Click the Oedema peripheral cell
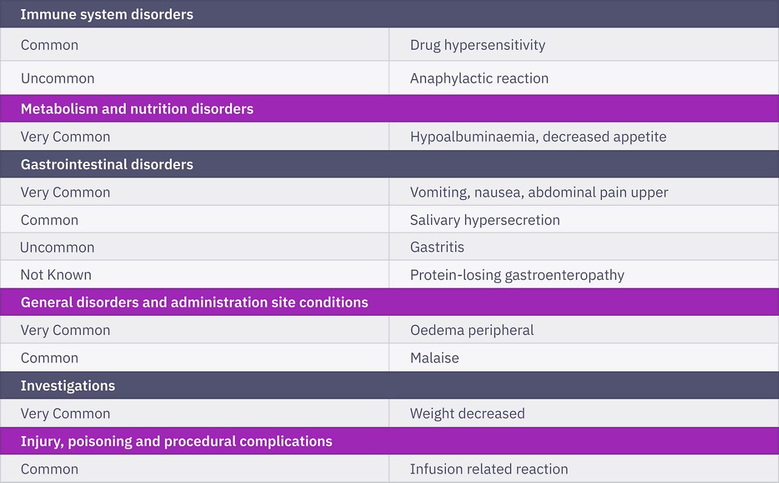The image size is (779, 483). (x=584, y=330)
